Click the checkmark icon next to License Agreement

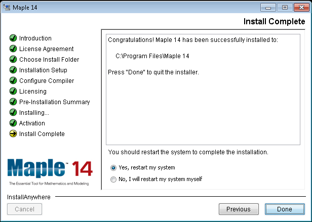[x=13, y=49]
